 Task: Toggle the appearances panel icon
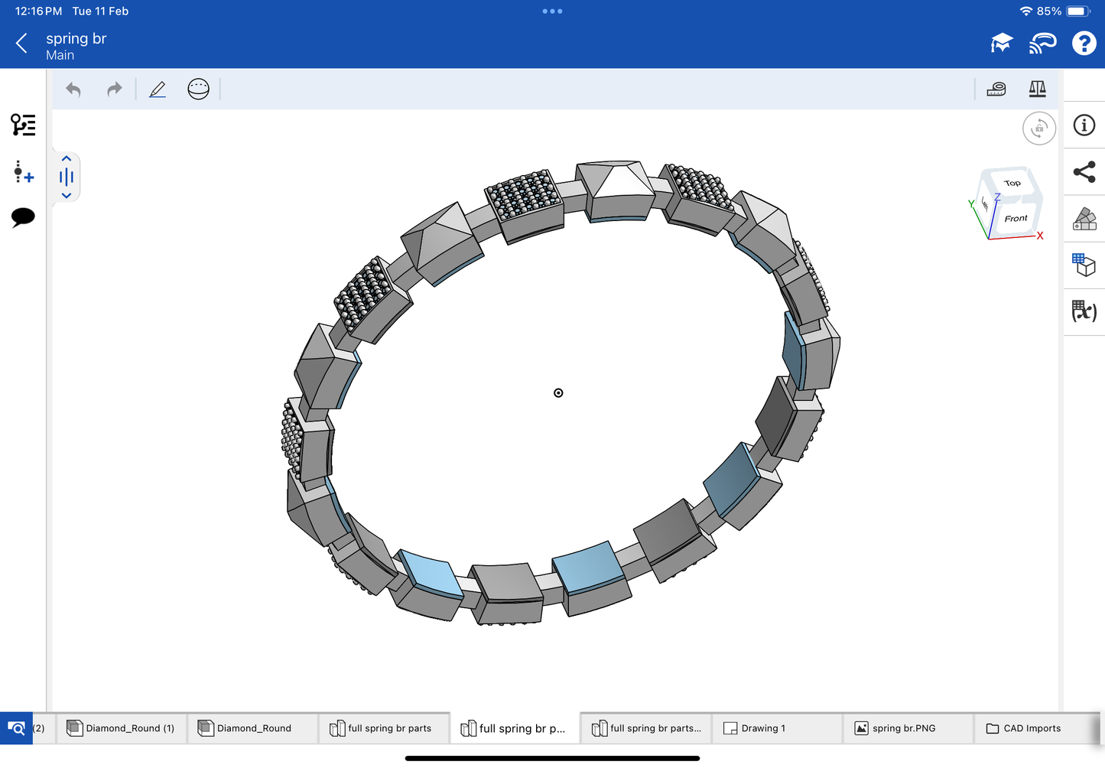pos(1084,219)
